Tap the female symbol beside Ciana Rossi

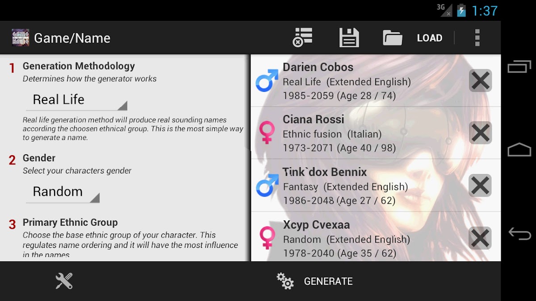pos(267,133)
